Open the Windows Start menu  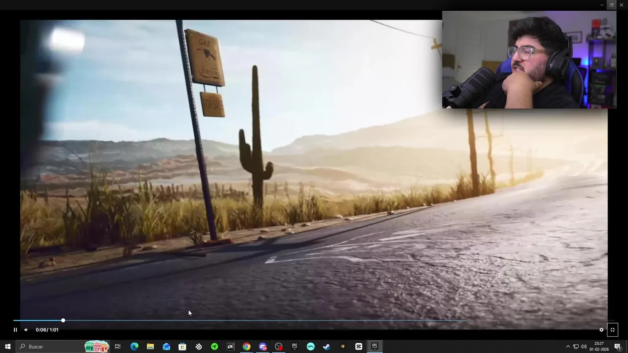tap(7, 347)
